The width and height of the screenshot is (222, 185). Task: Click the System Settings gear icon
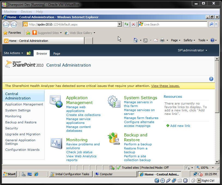click(x=114, y=102)
